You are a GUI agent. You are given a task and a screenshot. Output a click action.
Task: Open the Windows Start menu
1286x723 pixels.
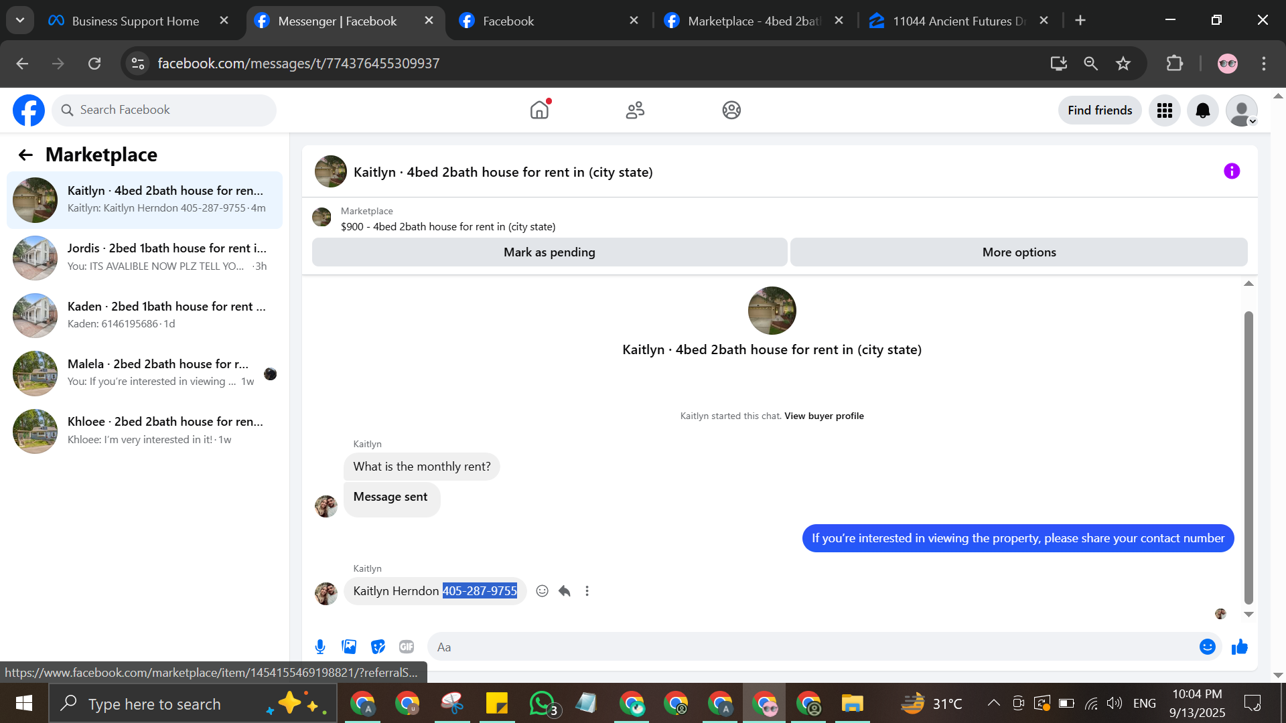tap(24, 704)
